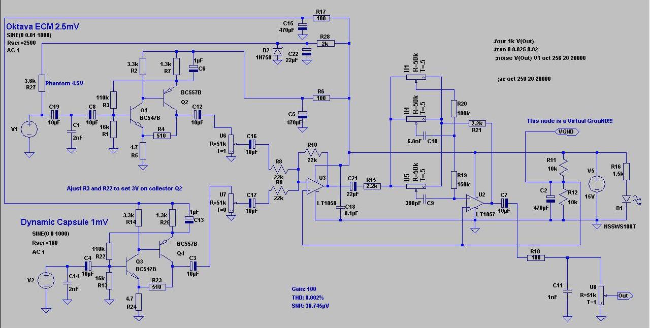Select capacitor C5 470µF symbol
This screenshot has height=328, width=650.
pyautogui.click(x=303, y=114)
